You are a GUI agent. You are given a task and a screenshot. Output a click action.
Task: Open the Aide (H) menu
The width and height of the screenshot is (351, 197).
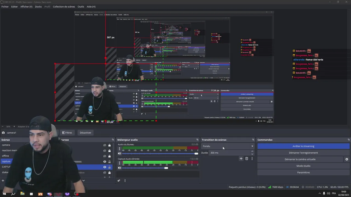[91, 7]
